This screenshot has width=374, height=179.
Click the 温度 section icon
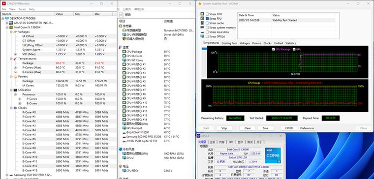click(121, 47)
